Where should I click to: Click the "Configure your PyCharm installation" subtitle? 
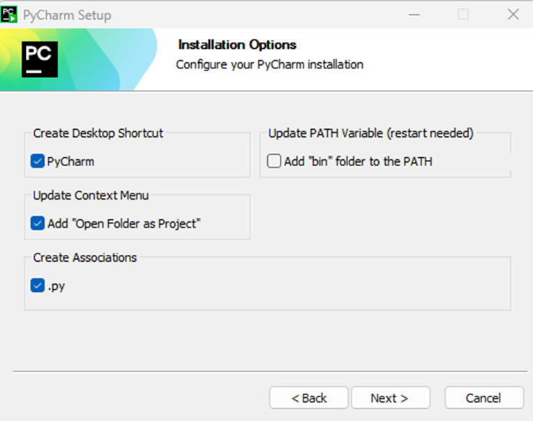point(269,64)
